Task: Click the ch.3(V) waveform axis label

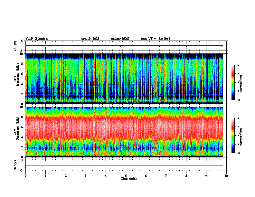Action: (x=15, y=165)
